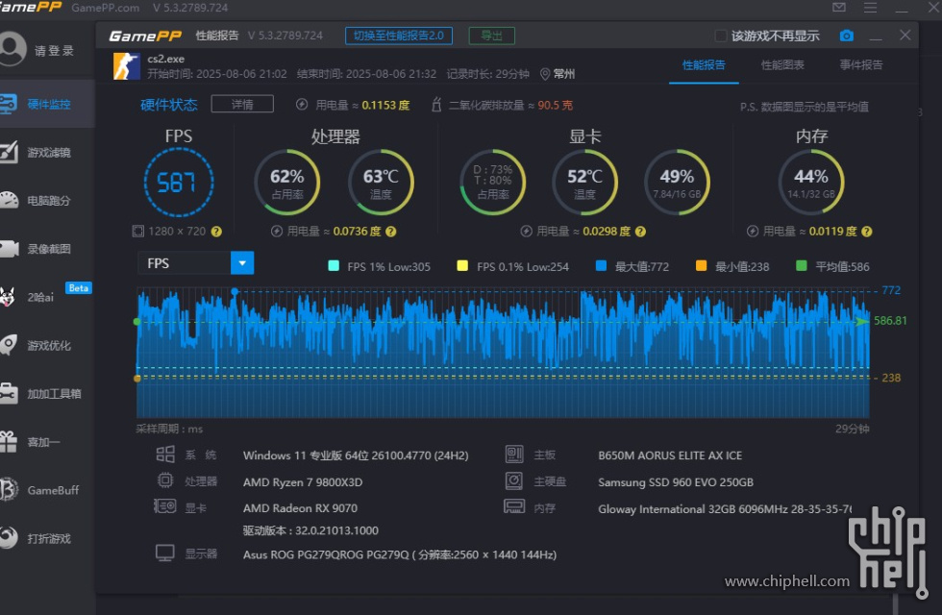The width and height of the screenshot is (942, 615).
Task: Open the 录像截图 recording sidebar icon
Action: coord(9,249)
